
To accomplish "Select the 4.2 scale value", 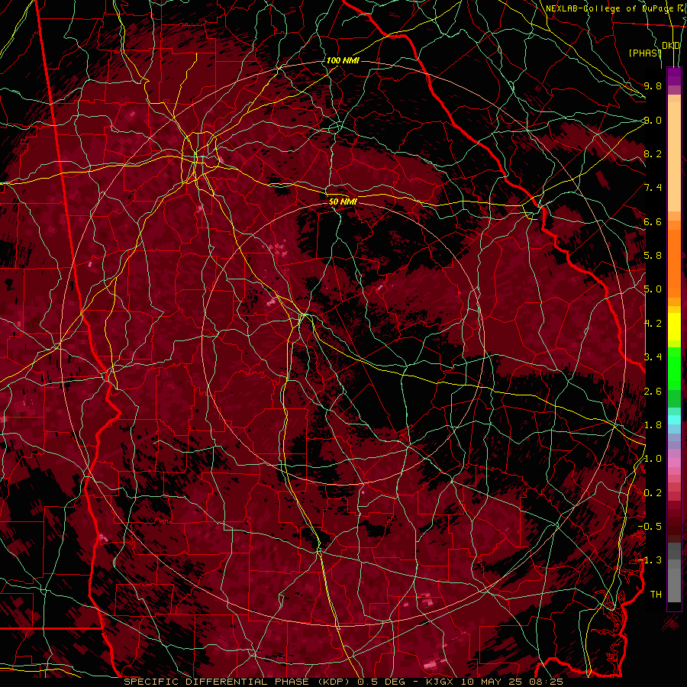I will tap(653, 324).
